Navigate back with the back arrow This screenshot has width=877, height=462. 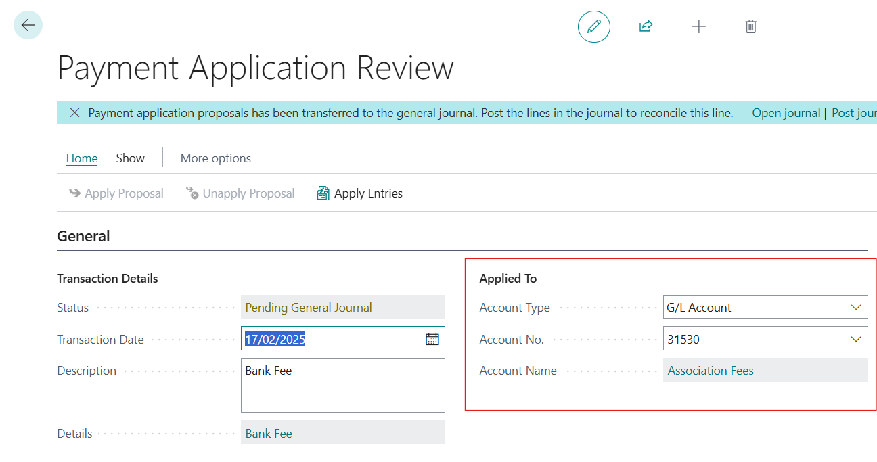[x=27, y=25]
